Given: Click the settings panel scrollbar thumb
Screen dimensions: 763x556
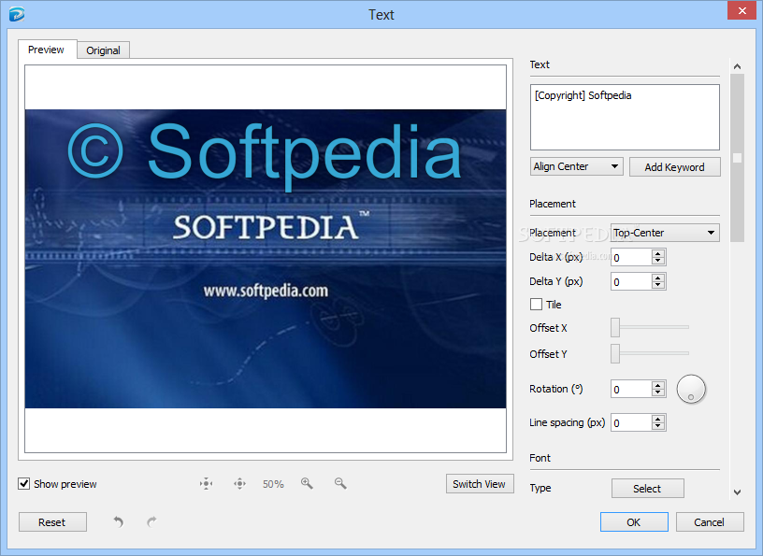Looking at the screenshot, I should pyautogui.click(x=737, y=158).
